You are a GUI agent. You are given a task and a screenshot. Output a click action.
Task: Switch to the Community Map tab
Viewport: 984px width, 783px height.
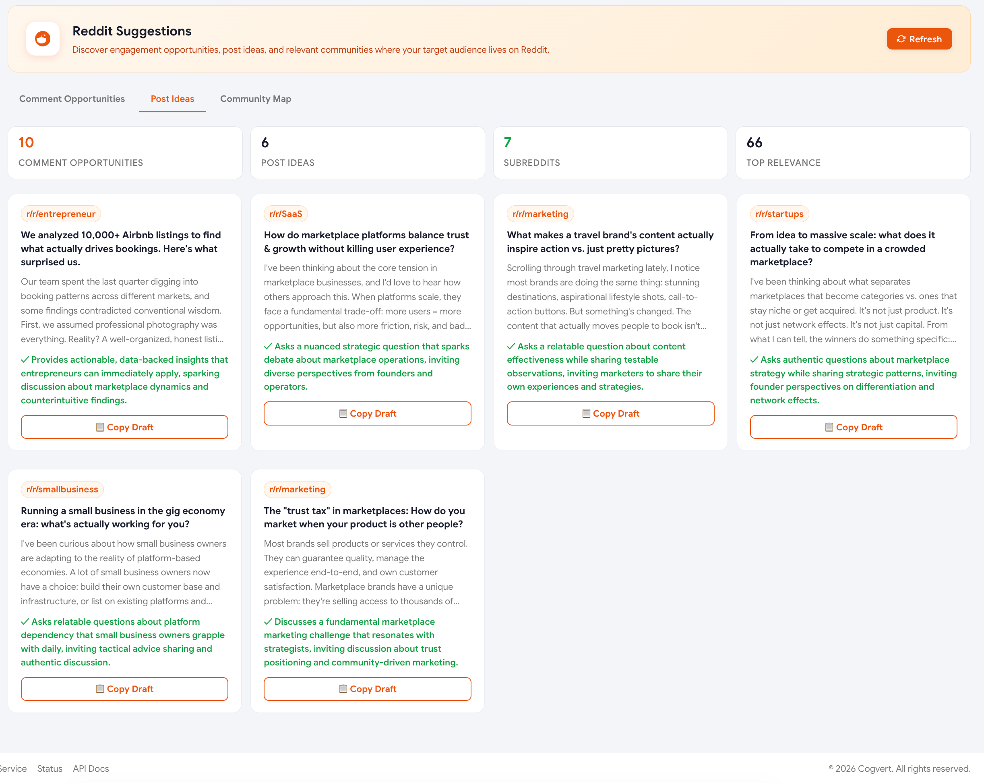[256, 99]
